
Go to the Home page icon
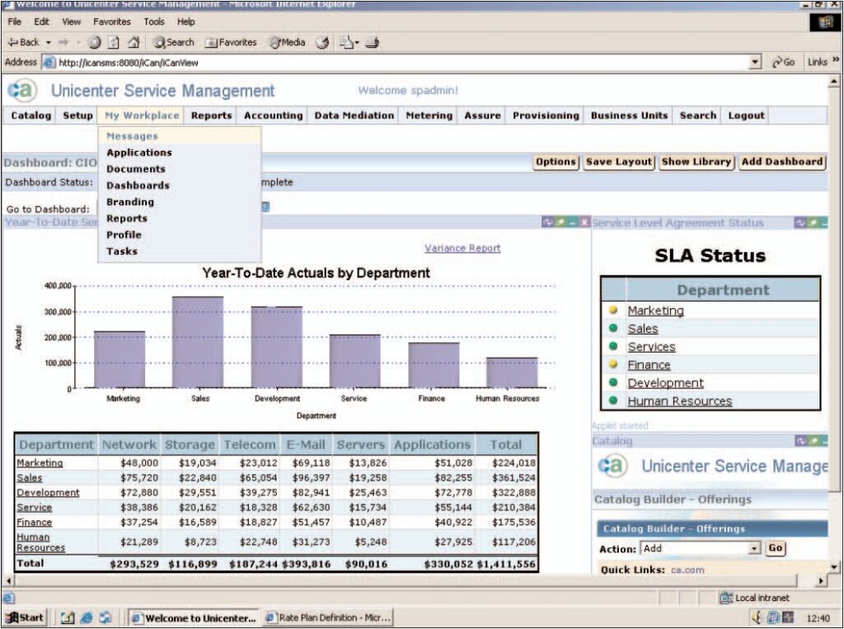(134, 42)
